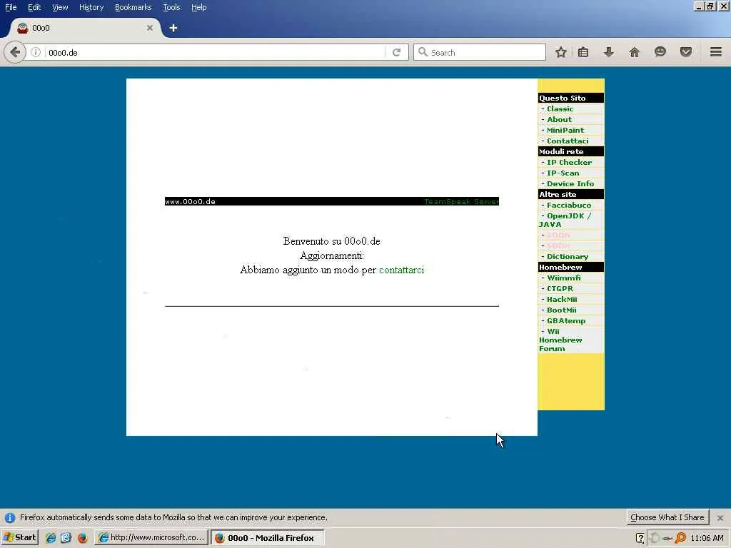Screen dimensions: 731x548
Task: Open the Wii Homebrew Forum link
Action: pyautogui.click(x=560, y=340)
